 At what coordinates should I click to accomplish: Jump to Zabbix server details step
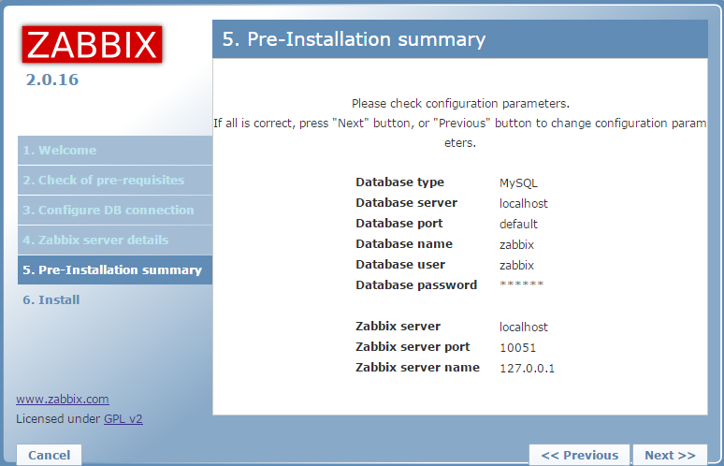(96, 240)
